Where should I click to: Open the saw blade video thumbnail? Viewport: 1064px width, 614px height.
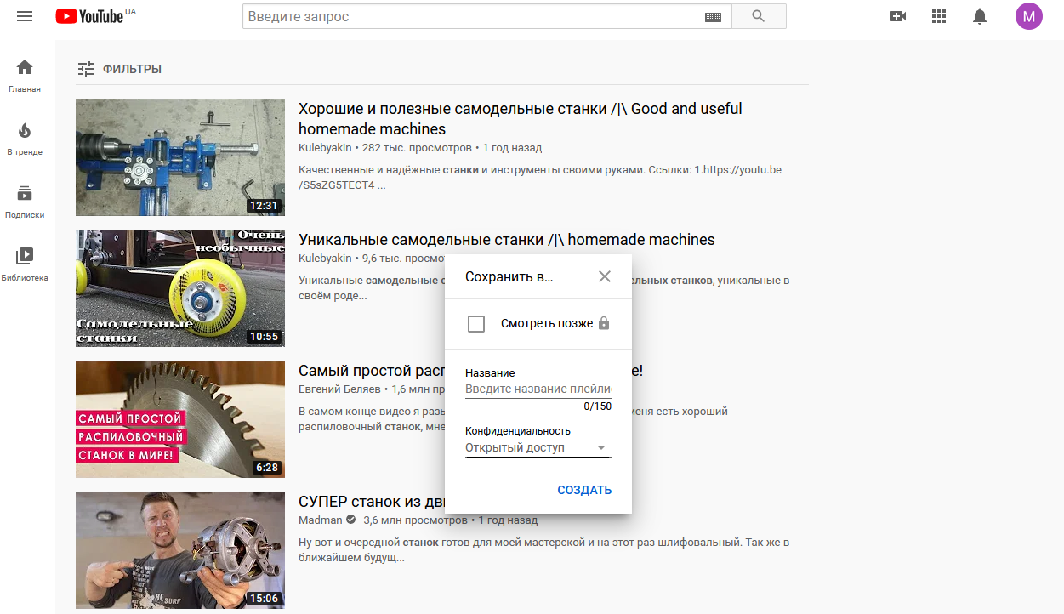click(x=180, y=419)
